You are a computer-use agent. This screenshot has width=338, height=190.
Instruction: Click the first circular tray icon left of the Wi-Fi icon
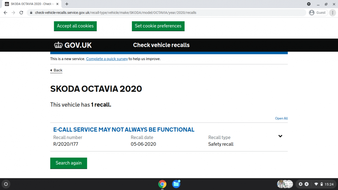(300, 184)
